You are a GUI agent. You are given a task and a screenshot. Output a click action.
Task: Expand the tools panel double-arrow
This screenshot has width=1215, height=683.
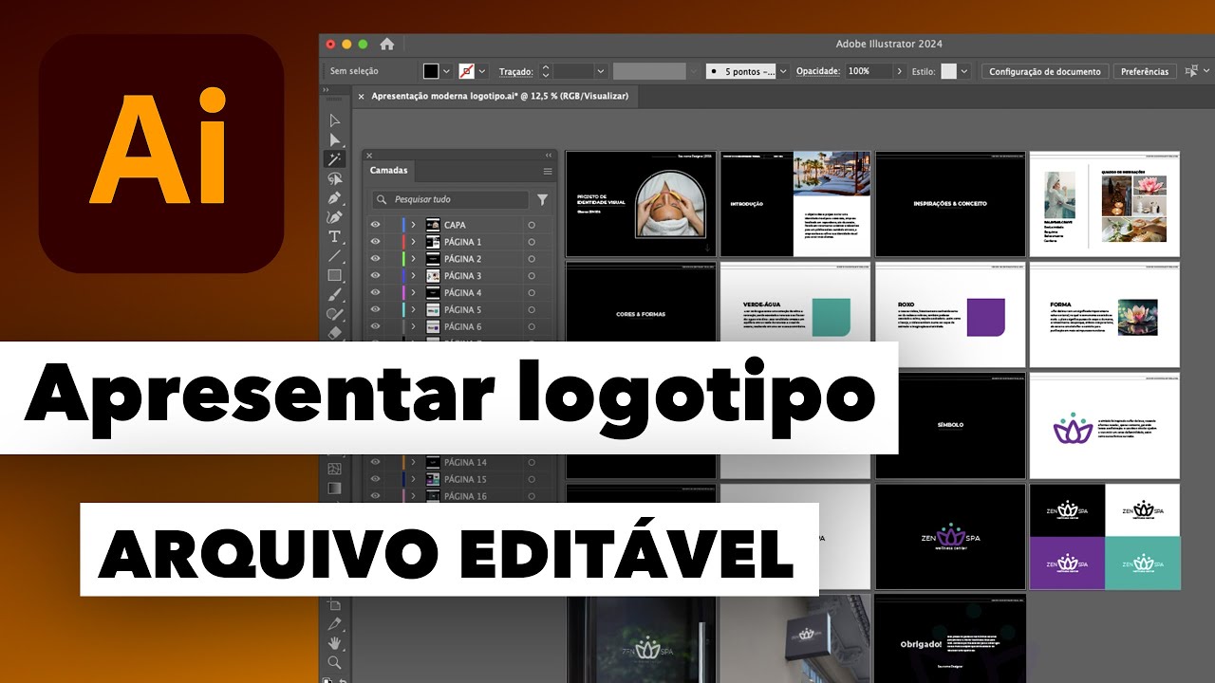tap(327, 90)
